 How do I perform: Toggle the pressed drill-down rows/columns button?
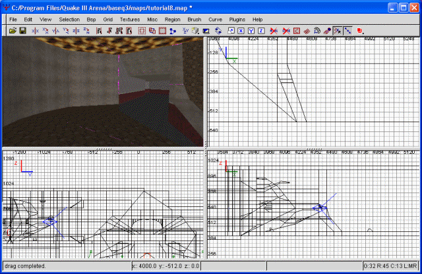click(347, 31)
